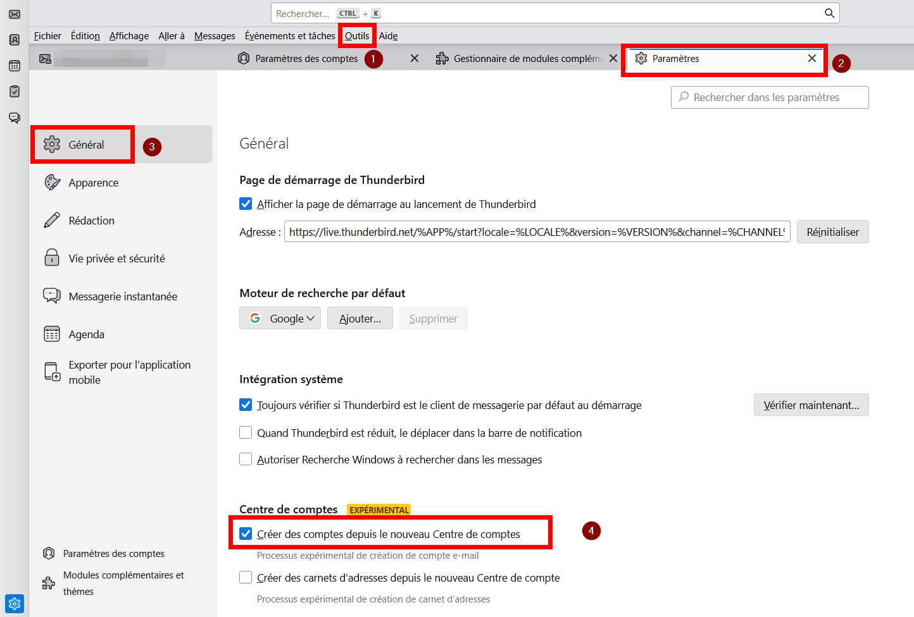Enable déplacer dans la barre de notification
The height and width of the screenshot is (617, 914).
246,432
